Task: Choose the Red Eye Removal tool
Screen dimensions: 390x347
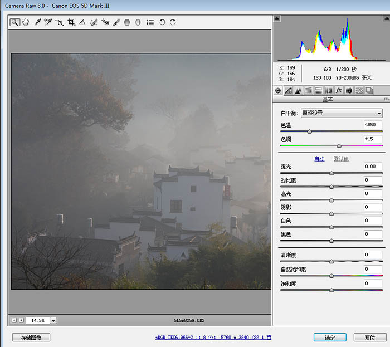Action: (105, 22)
